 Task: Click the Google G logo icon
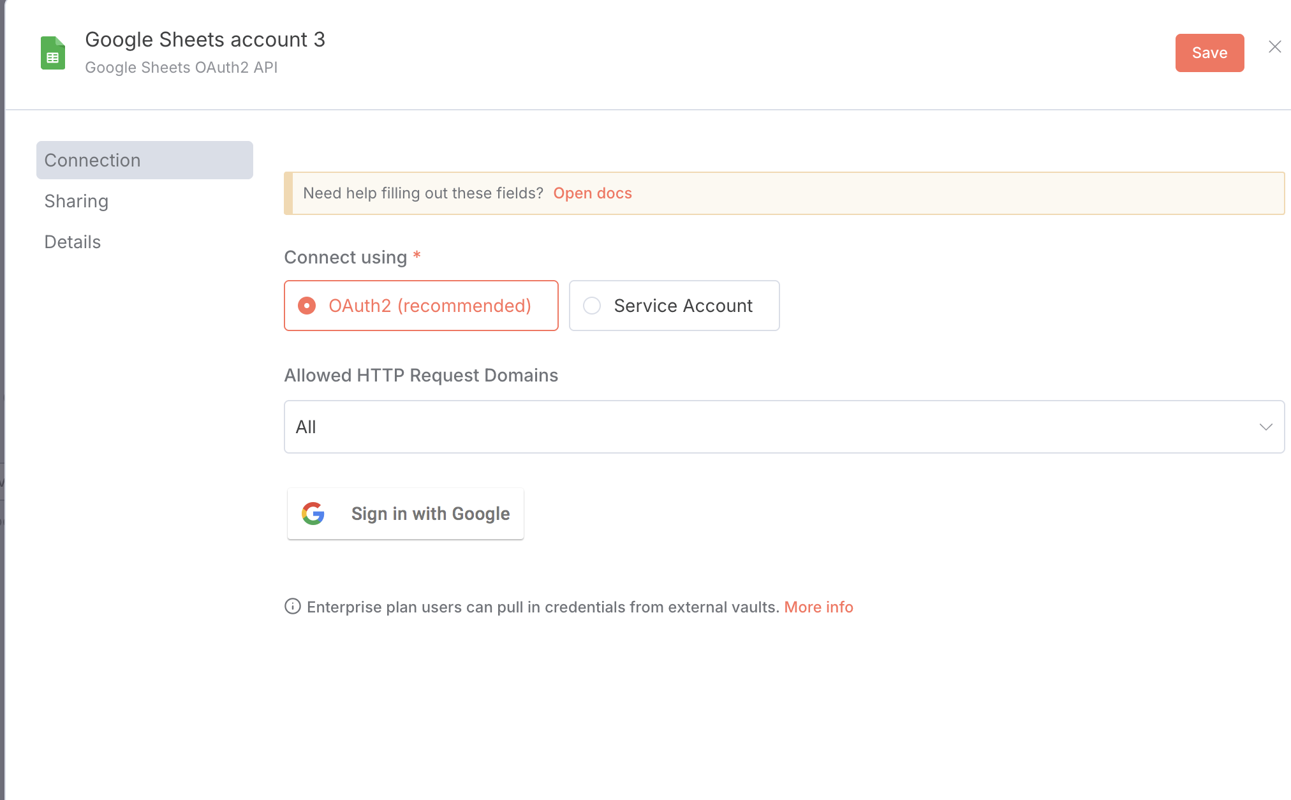[313, 514]
